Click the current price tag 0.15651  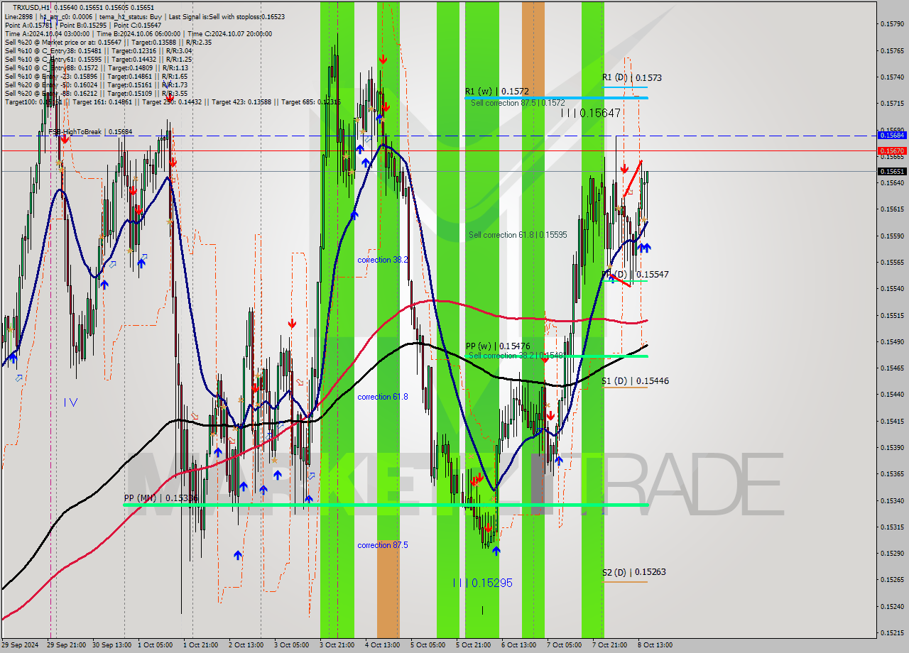[x=891, y=171]
